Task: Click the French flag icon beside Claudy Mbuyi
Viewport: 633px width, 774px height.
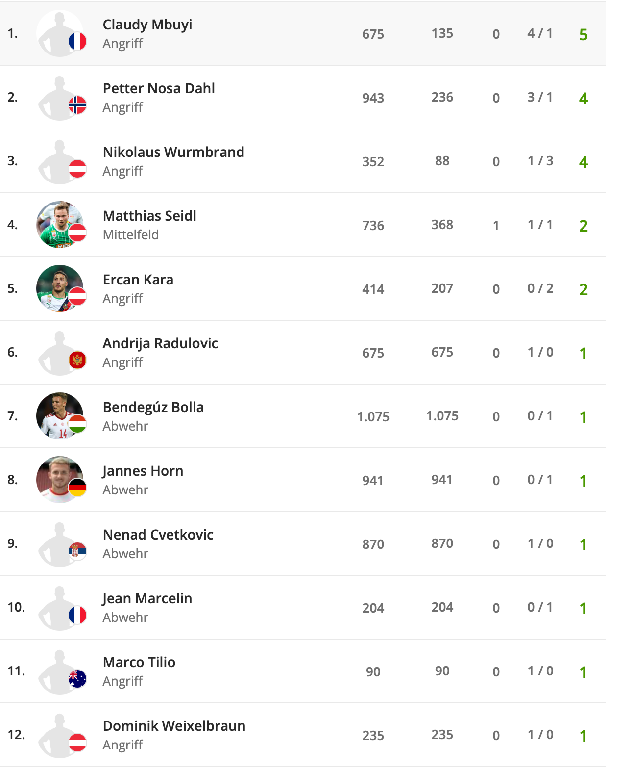Action: (77, 42)
